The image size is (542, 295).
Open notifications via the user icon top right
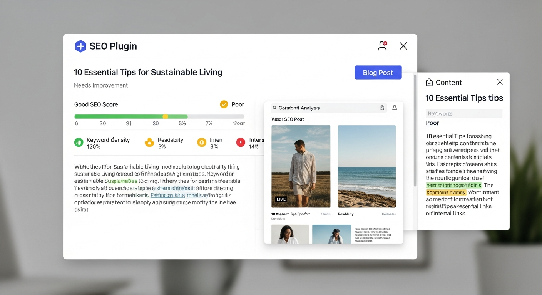(382, 45)
